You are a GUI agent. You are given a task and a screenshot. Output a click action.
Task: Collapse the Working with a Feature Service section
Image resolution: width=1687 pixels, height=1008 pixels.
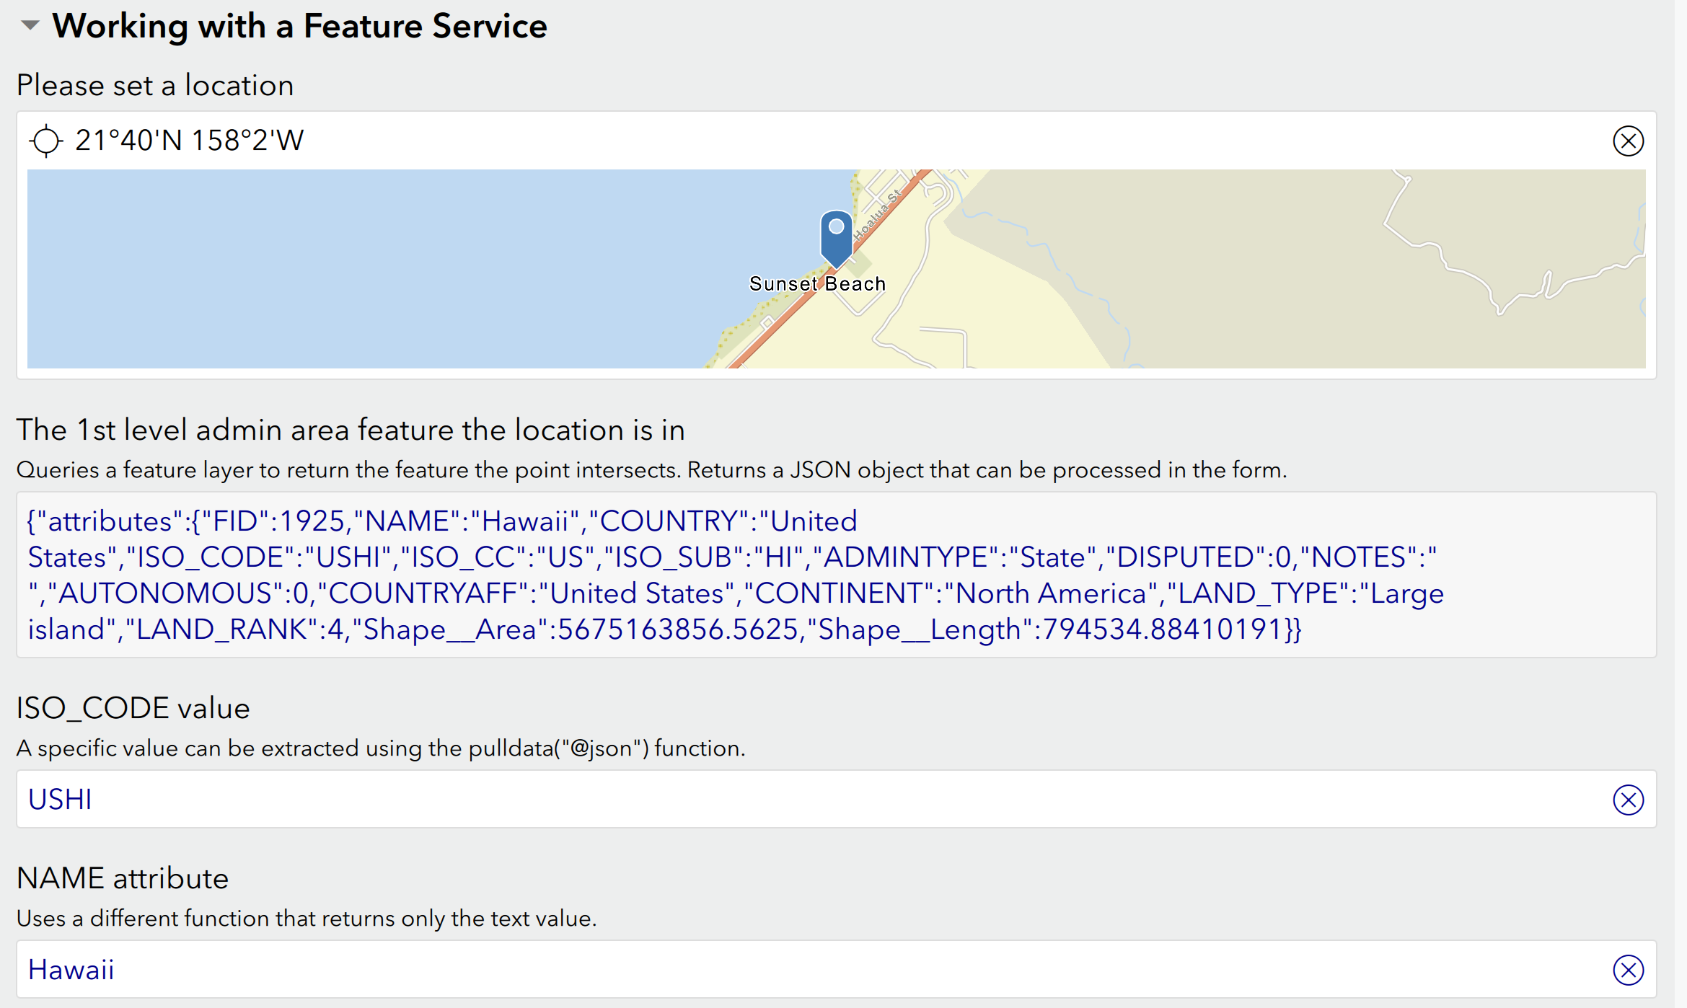(x=30, y=26)
